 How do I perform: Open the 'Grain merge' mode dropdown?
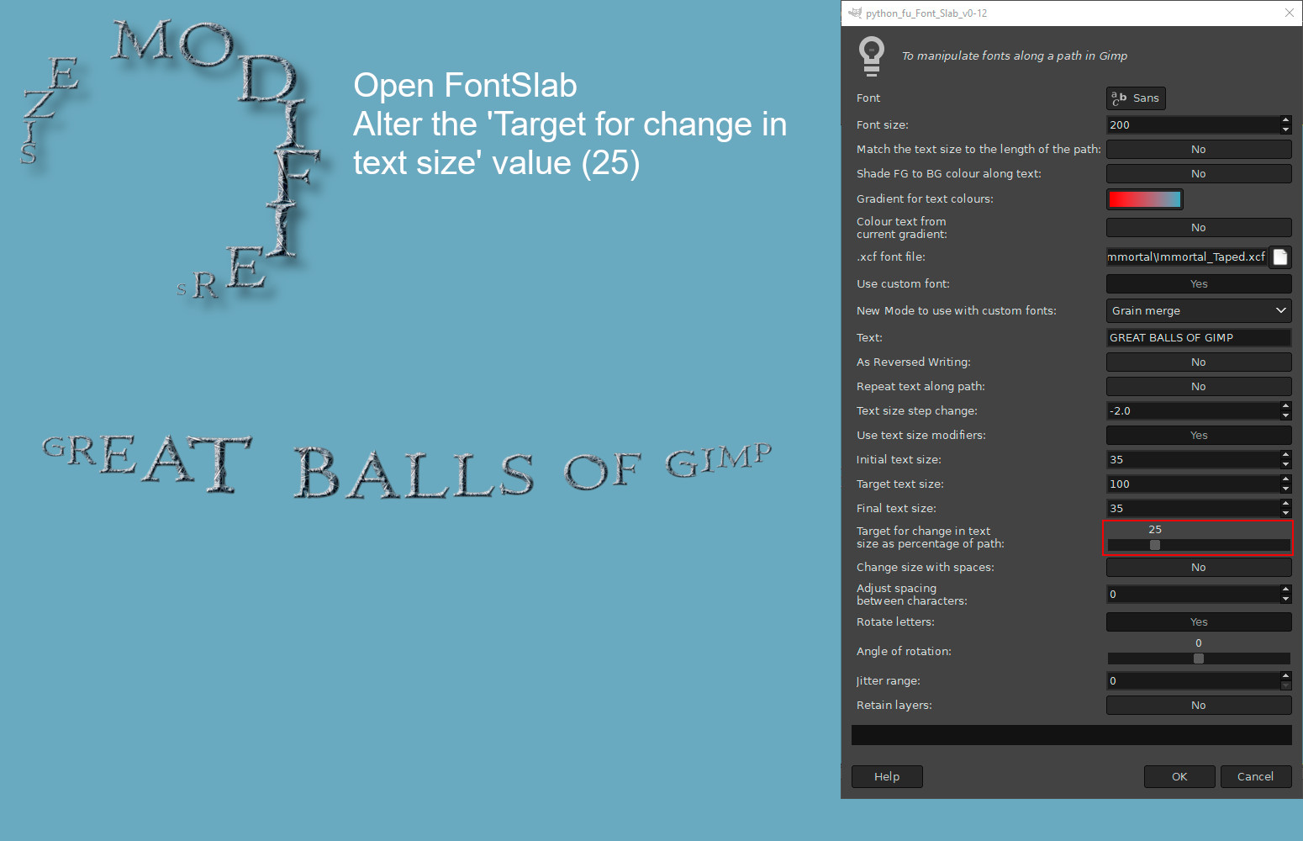click(x=1199, y=311)
